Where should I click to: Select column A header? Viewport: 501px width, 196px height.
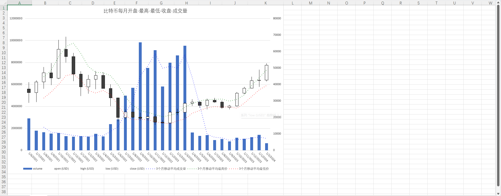(x=20, y=3)
